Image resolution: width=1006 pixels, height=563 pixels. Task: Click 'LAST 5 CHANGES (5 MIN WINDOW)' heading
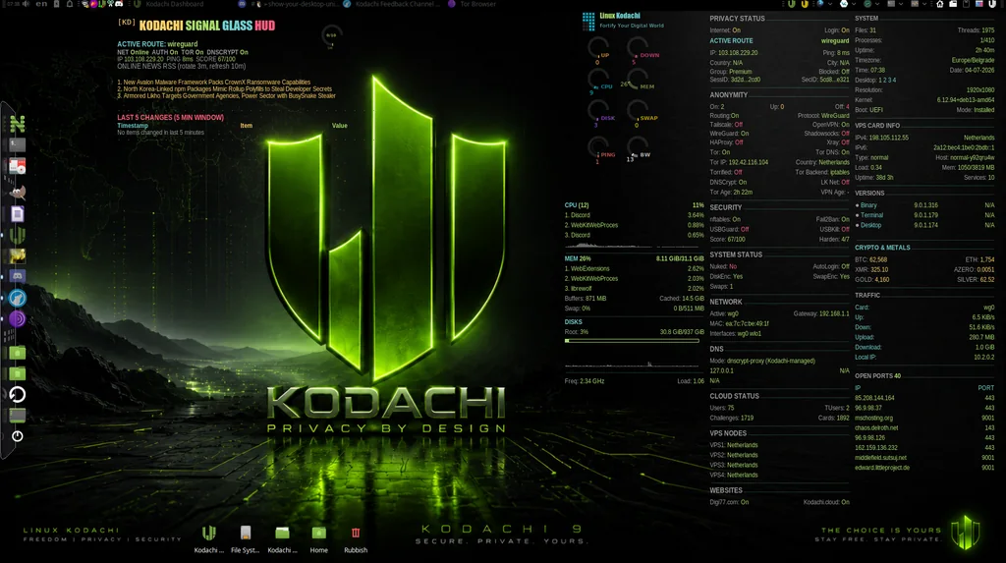click(x=170, y=118)
